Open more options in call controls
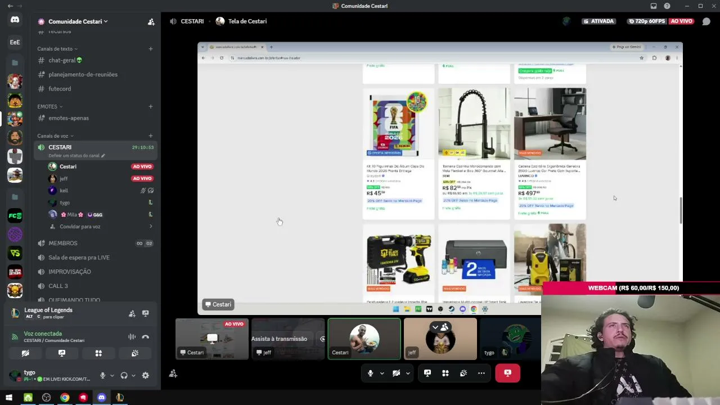Image resolution: width=720 pixels, height=405 pixels. (481, 373)
